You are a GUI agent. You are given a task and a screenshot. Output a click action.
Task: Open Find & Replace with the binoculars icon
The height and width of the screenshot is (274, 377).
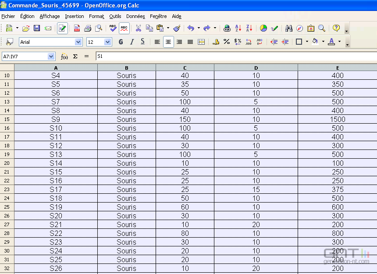(289, 28)
